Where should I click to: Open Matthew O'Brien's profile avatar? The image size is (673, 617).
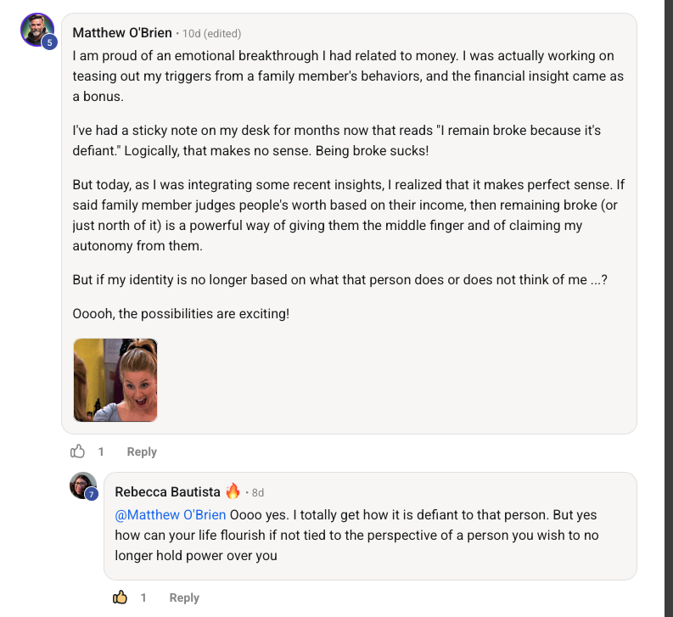tap(36, 29)
